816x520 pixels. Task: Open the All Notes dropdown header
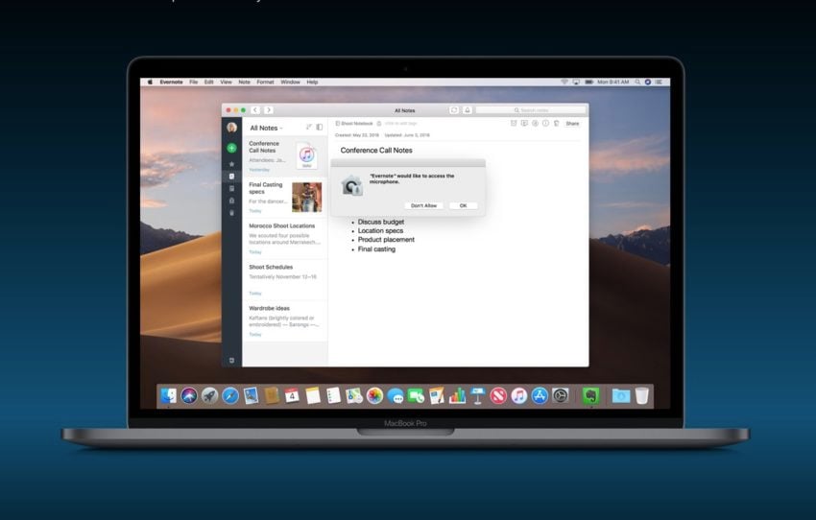point(266,128)
